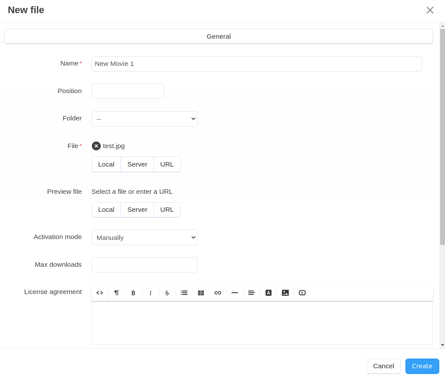Viewport: 445px width, 381px height.
Task: Apply italic formatting in License agreement editor
Action: pyautogui.click(x=150, y=293)
